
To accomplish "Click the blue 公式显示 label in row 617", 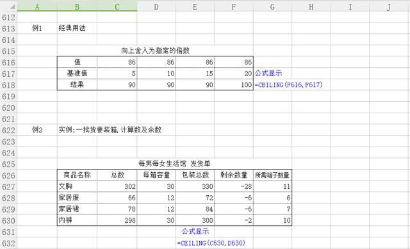I will tap(268, 73).
